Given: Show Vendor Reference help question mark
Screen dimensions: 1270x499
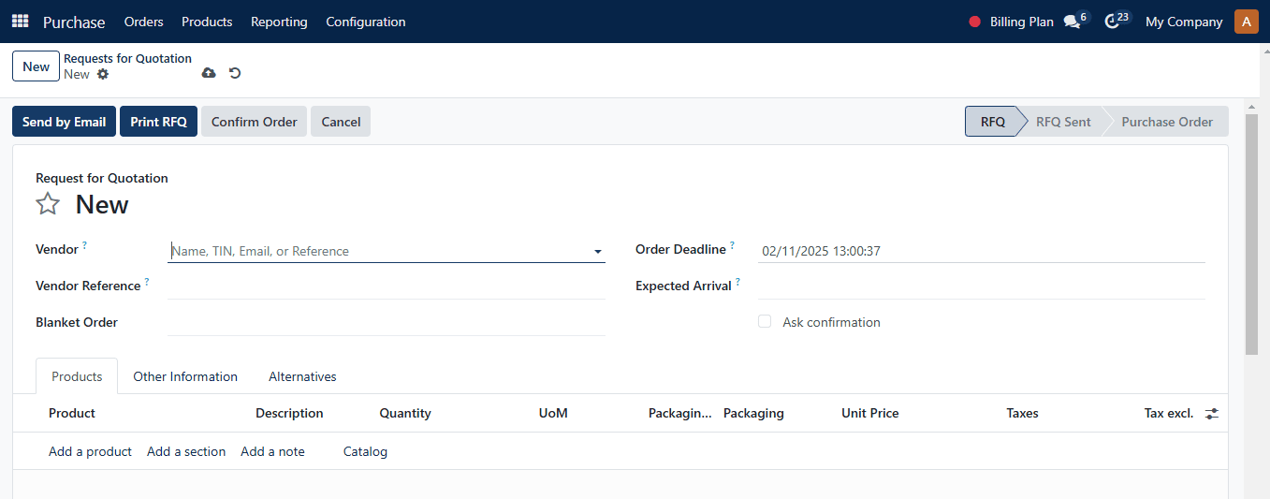Looking at the screenshot, I should [147, 282].
